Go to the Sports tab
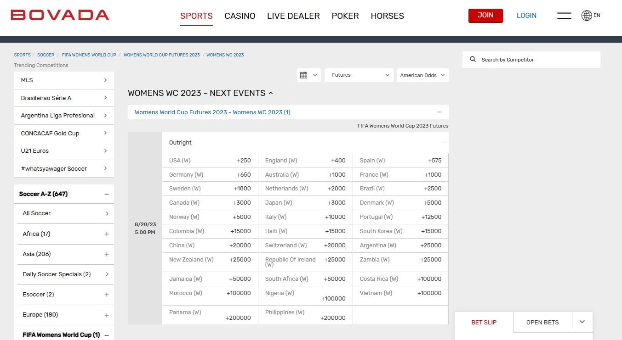622x340 pixels. (x=196, y=16)
